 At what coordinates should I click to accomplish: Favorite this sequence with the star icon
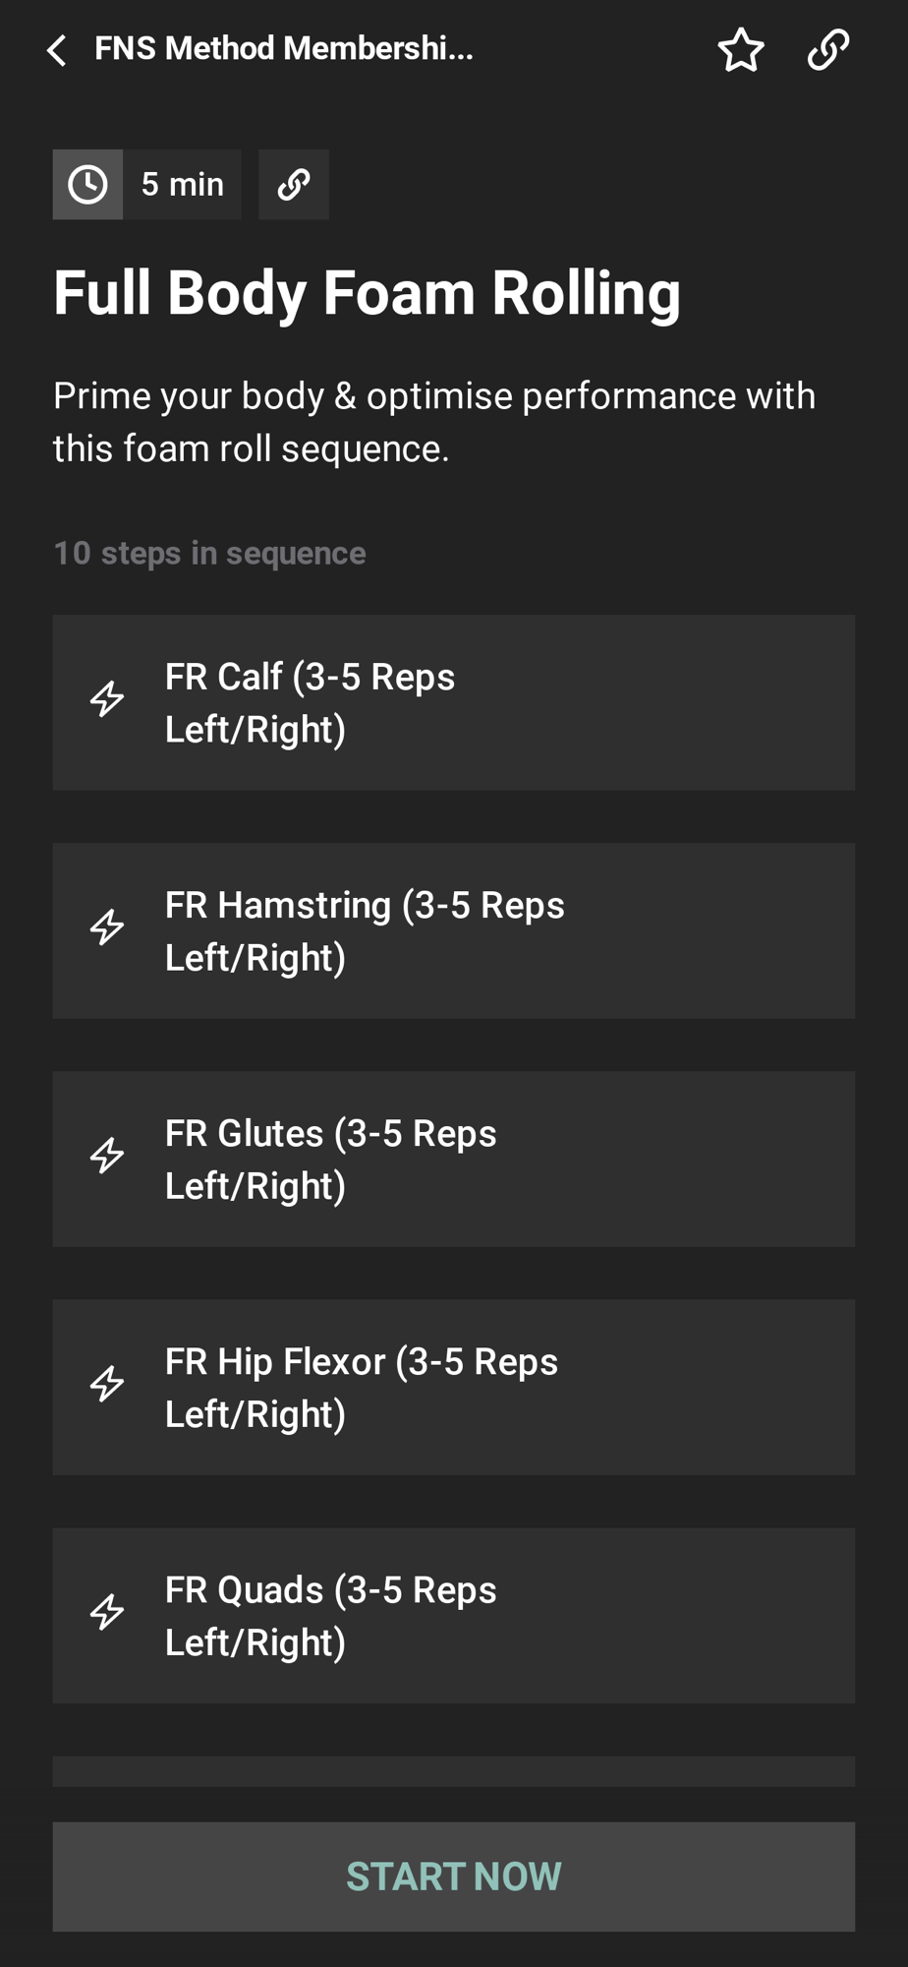point(740,50)
